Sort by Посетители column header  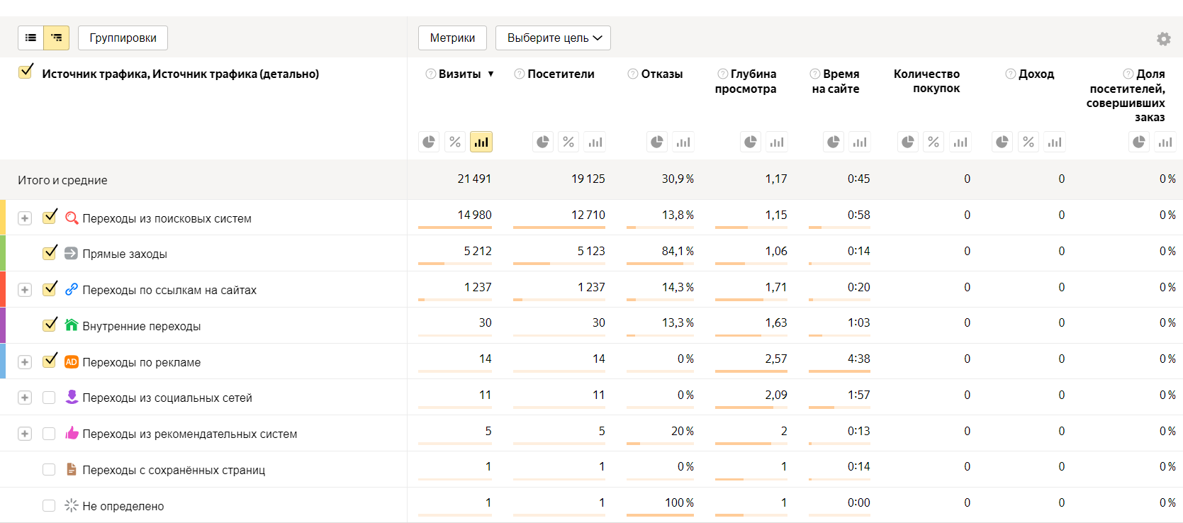click(x=561, y=74)
